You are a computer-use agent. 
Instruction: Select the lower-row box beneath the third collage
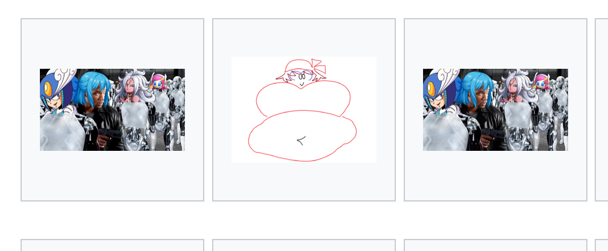(495, 245)
